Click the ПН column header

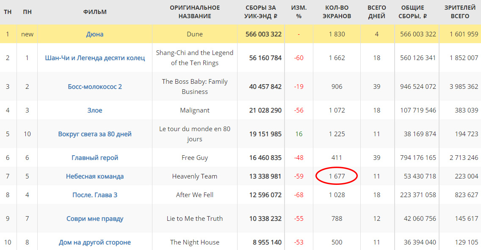tap(27, 12)
